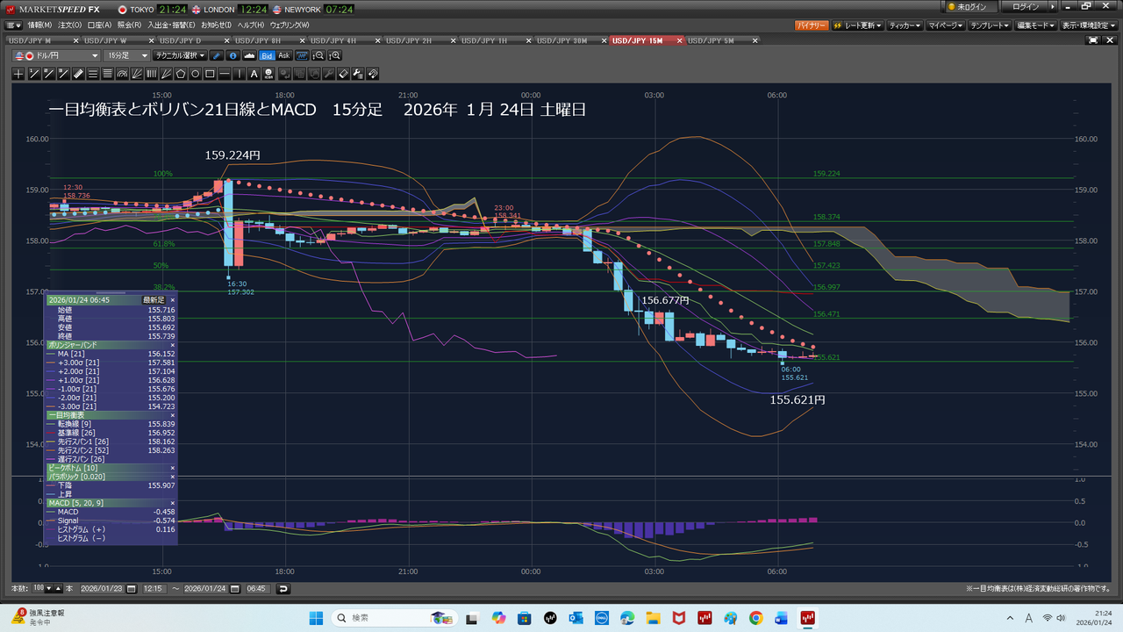The height and width of the screenshot is (632, 1123).
Task: Toggle Bid price display
Action: tap(267, 55)
